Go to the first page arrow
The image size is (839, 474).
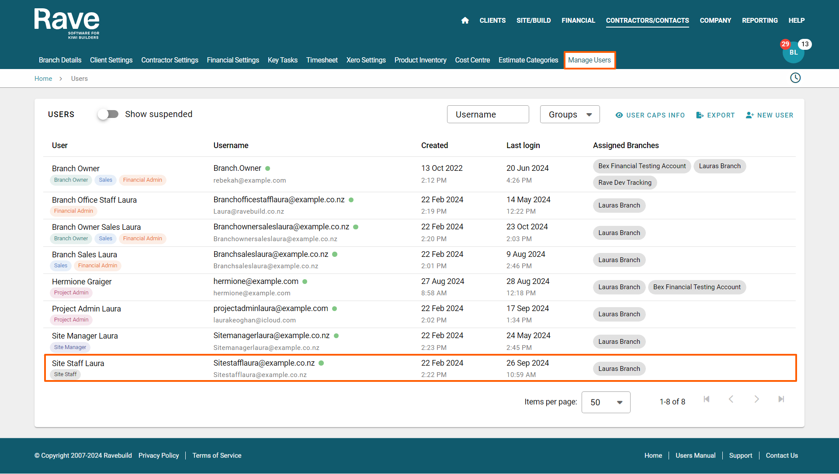(x=707, y=399)
